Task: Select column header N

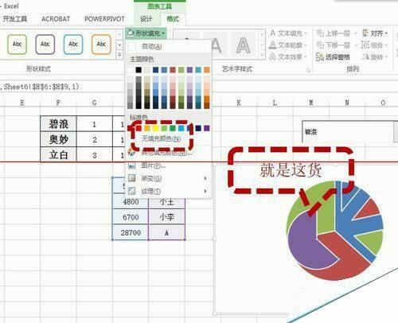Action: click(347, 103)
